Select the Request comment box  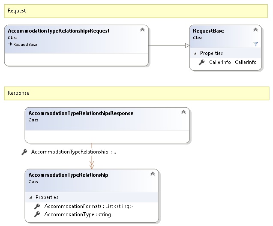pyautogui.click(x=136, y=11)
